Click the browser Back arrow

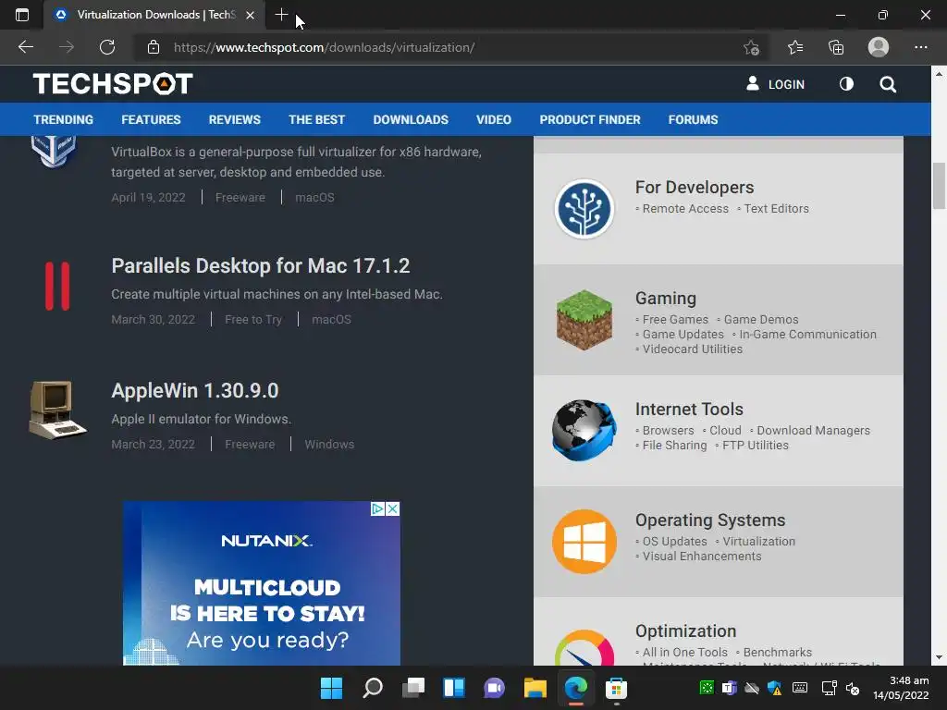point(25,47)
